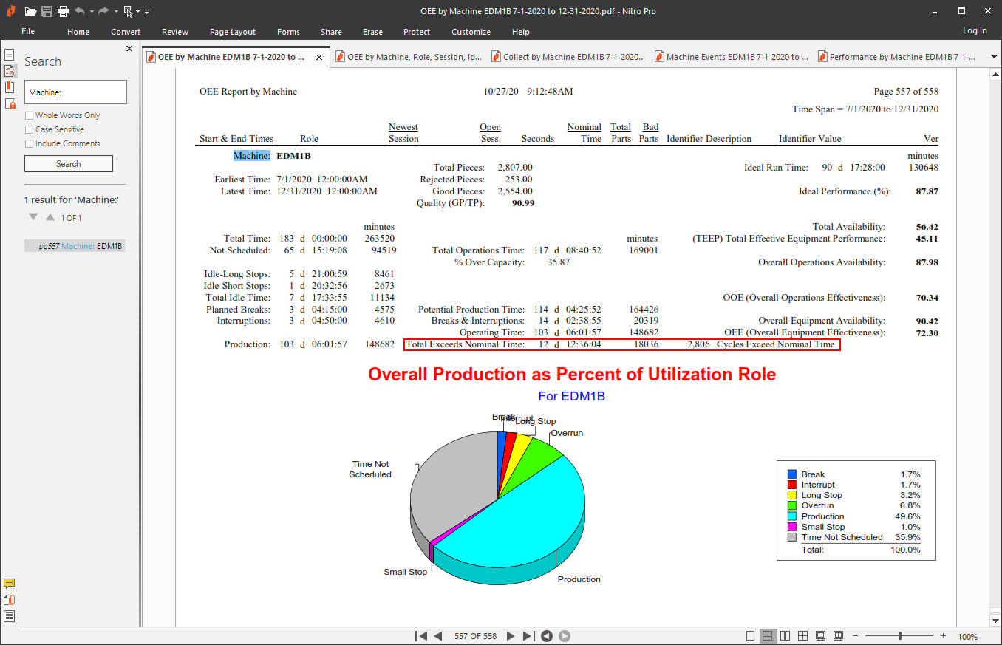The height and width of the screenshot is (645, 1002).
Task: Click the Undo arrow icon
Action: (x=80, y=11)
